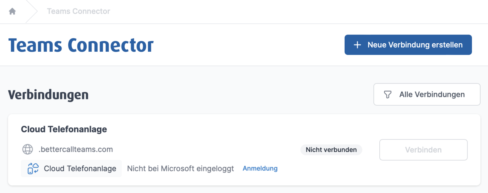
Task: Click the .bettercallteams.com domain text
Action: (x=75, y=149)
